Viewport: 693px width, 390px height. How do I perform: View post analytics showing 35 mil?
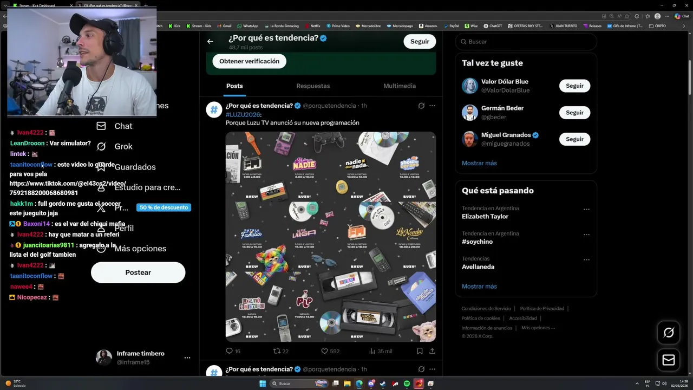(x=380, y=351)
